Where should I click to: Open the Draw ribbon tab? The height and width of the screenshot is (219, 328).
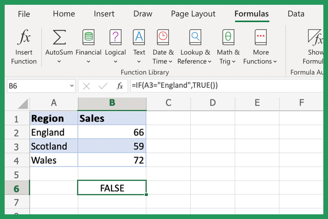(x=143, y=14)
